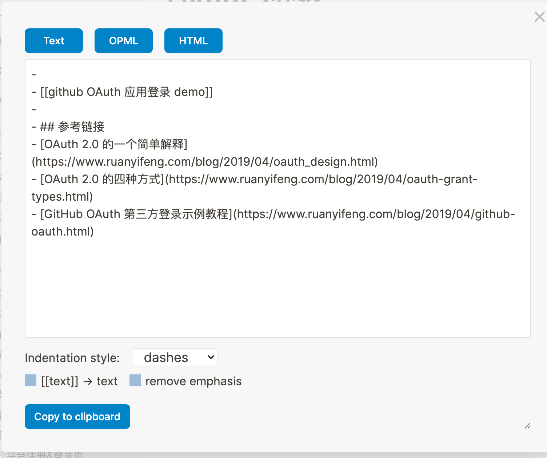
Task: Click the resize handle icon at bottom right
Action: point(528,426)
